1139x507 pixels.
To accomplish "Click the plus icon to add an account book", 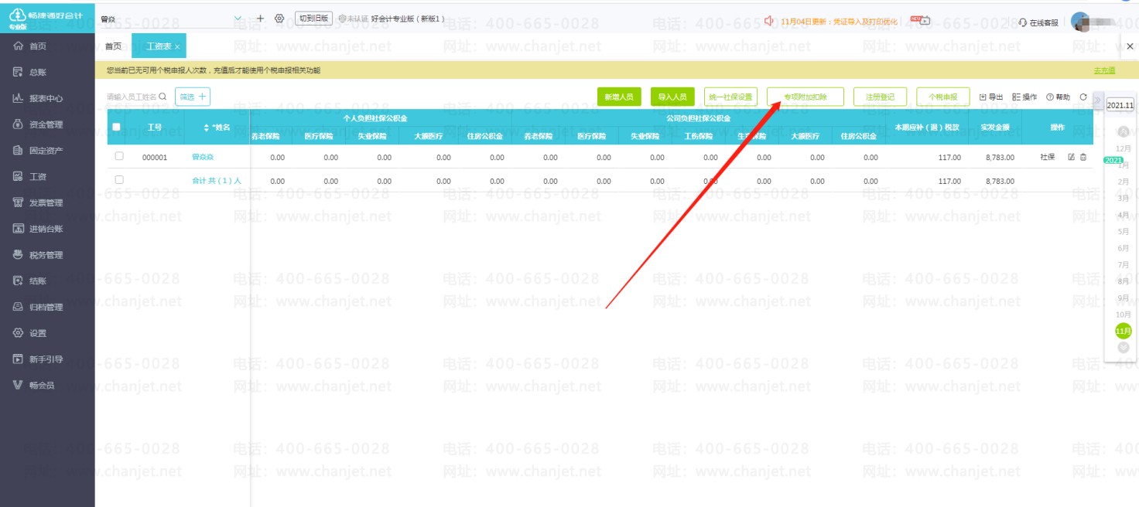I will coord(260,19).
